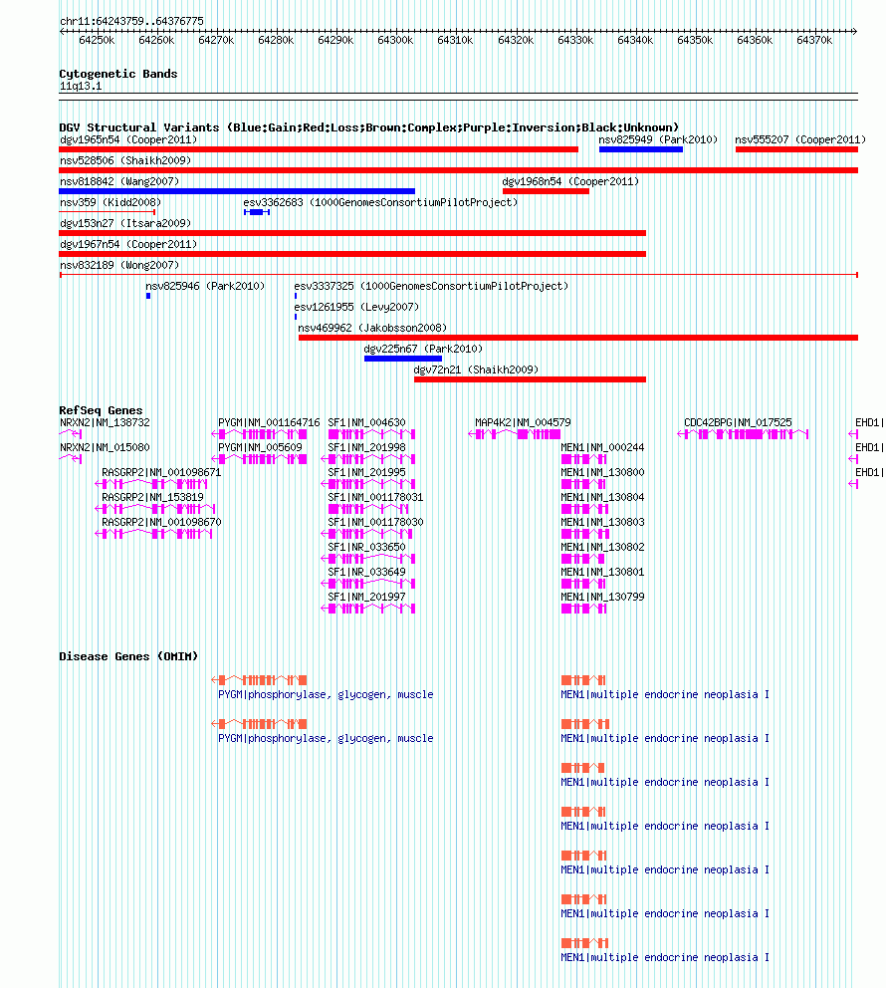Image resolution: width=886 pixels, height=988 pixels.
Task: Click the MEN1|NM_130801 transcript glyph
Action: (583, 584)
